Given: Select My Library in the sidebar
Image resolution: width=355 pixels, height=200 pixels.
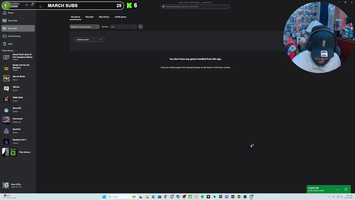Looking at the screenshot, I should pyautogui.click(x=18, y=28).
